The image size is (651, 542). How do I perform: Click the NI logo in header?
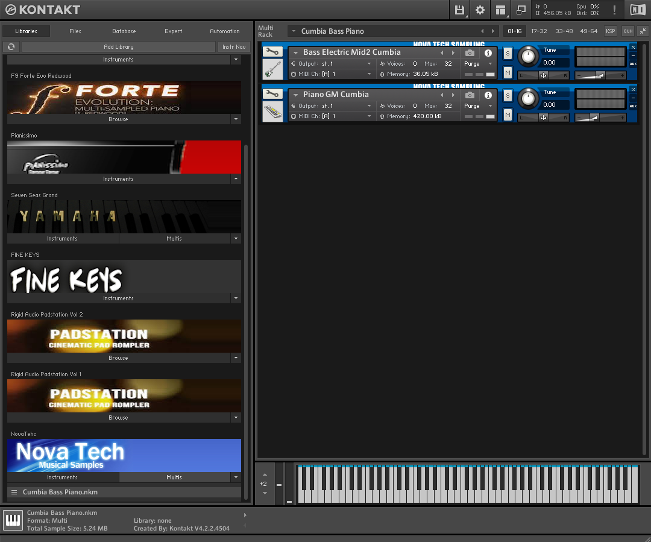pyautogui.click(x=638, y=10)
